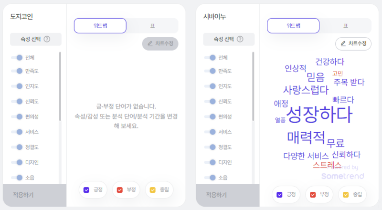Click help icon beside 시바이누 속성 선택
This screenshot has height=210, width=382.
[240, 39]
